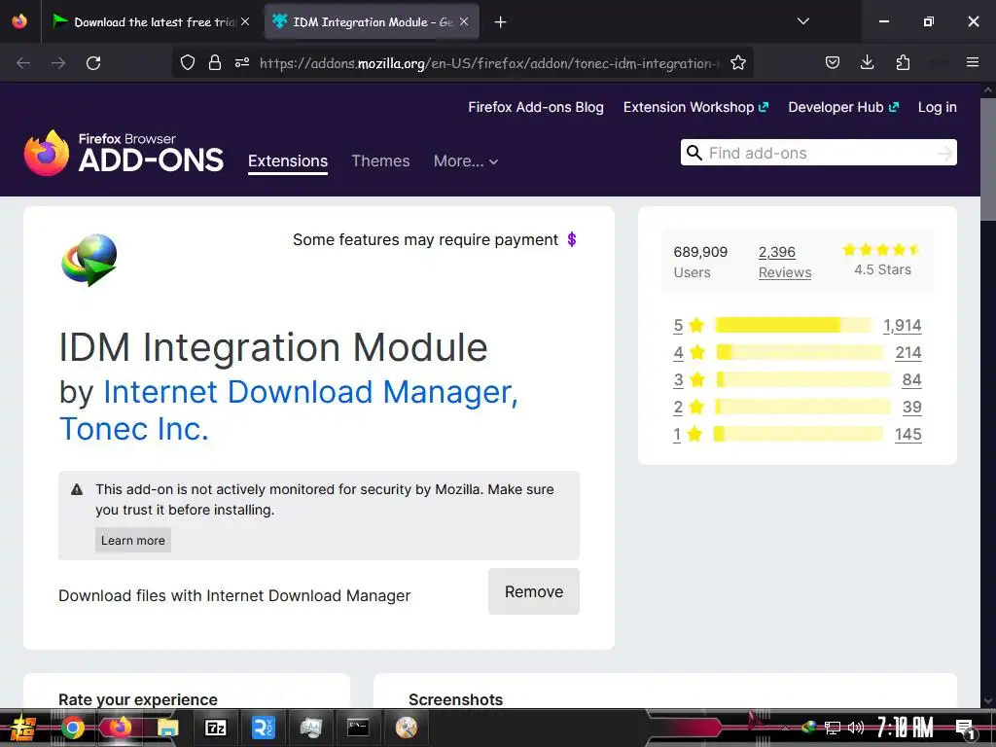
Task: Show 1-star reviews via the 1 link
Action: 677,435
